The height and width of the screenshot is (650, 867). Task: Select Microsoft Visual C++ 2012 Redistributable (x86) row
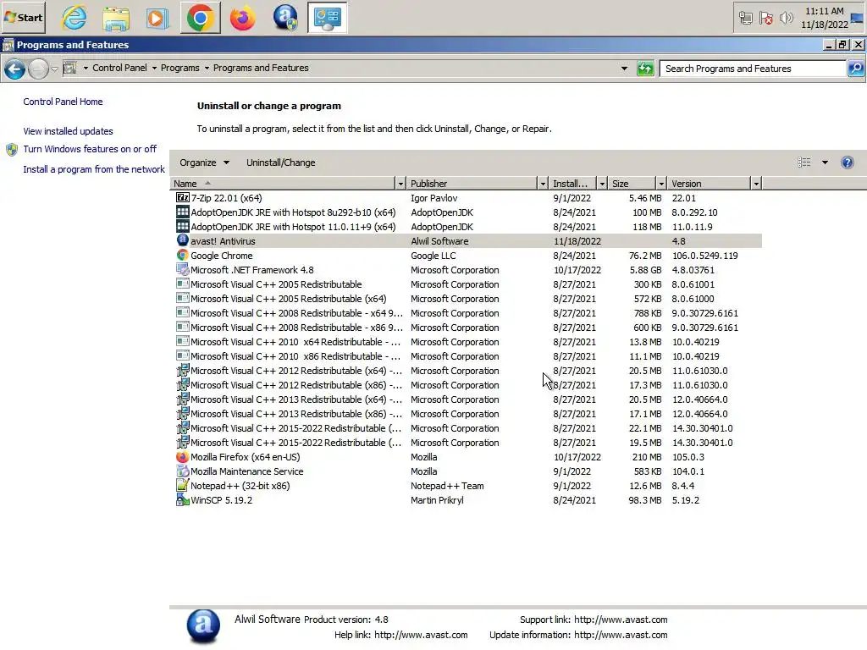[468, 385]
